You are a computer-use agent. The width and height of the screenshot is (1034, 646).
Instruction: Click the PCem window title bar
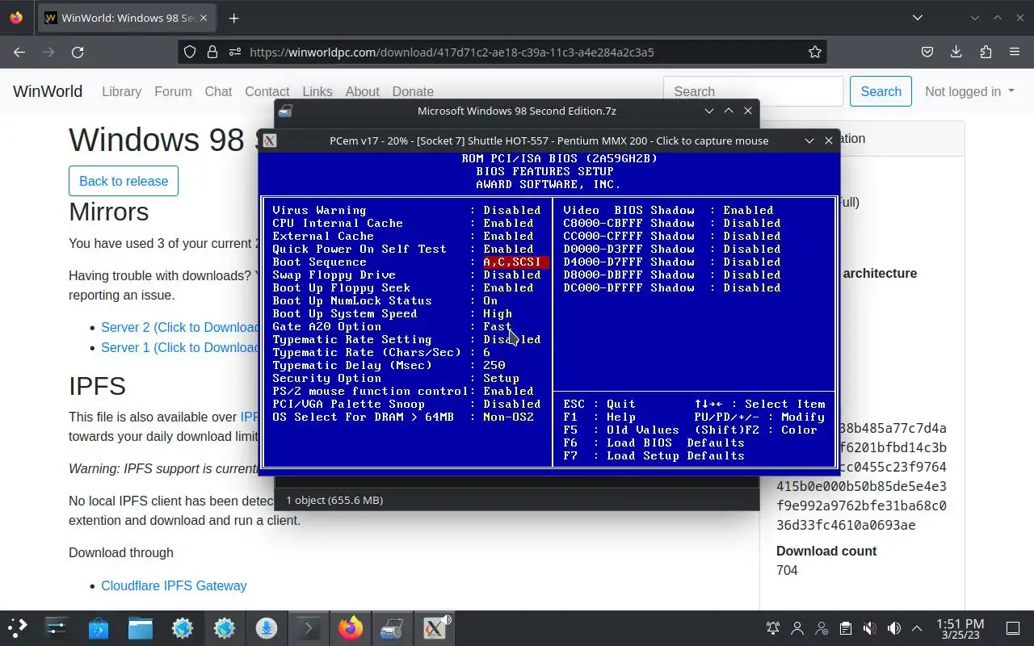point(549,141)
